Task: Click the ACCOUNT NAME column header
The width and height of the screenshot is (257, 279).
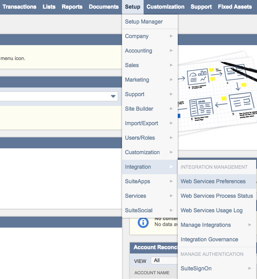Action: (x=152, y=273)
